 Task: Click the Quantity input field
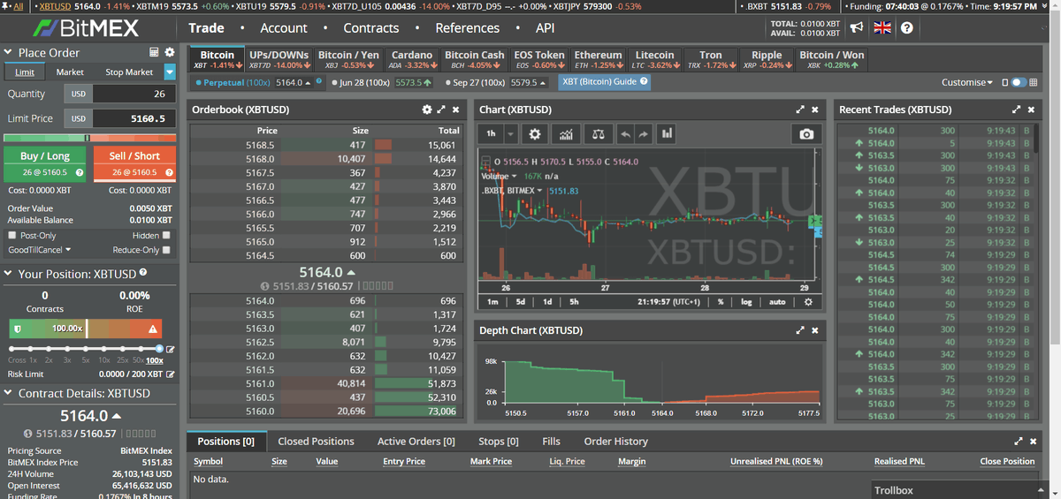pos(134,94)
